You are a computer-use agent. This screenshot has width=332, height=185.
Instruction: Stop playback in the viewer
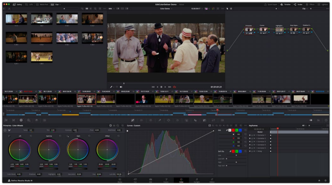tap(161, 87)
